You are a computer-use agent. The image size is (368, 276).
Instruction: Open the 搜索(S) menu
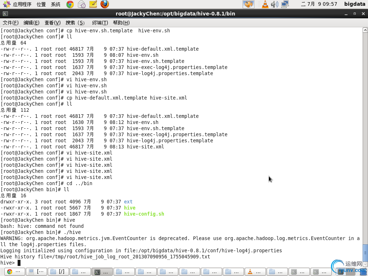point(75,23)
